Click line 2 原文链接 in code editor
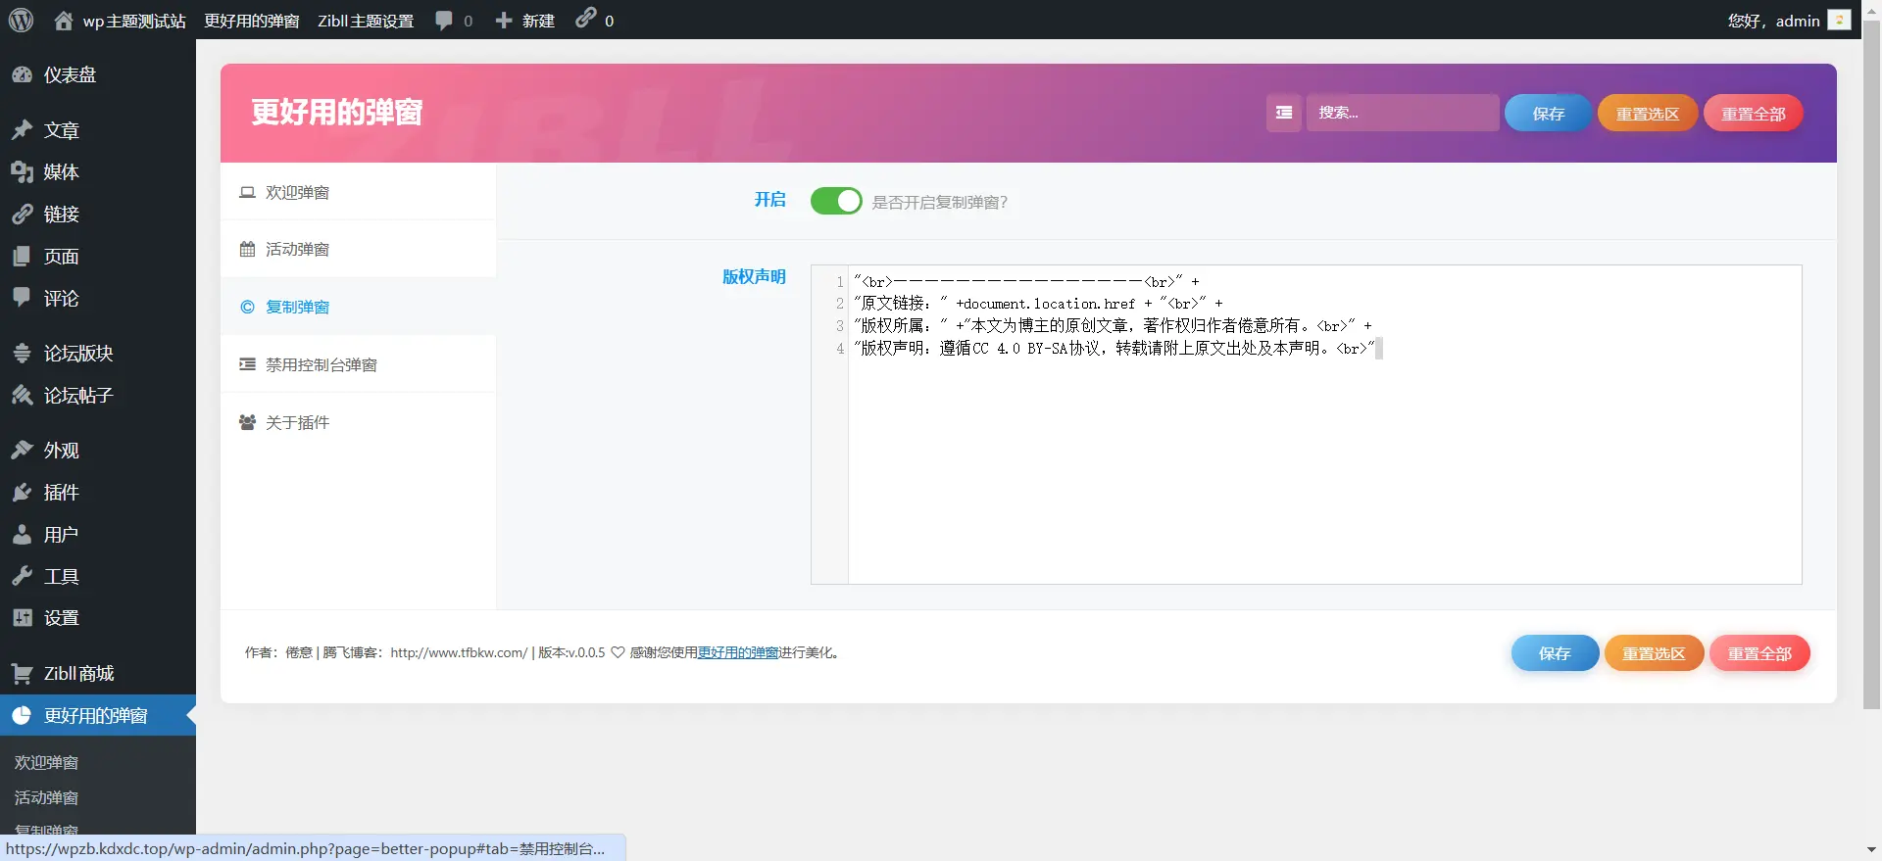The width and height of the screenshot is (1882, 861). (x=1038, y=304)
